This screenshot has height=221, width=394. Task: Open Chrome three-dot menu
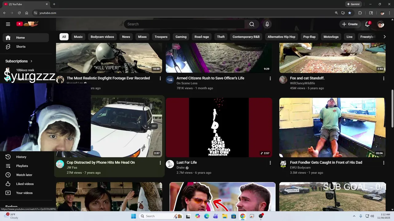click(x=389, y=13)
